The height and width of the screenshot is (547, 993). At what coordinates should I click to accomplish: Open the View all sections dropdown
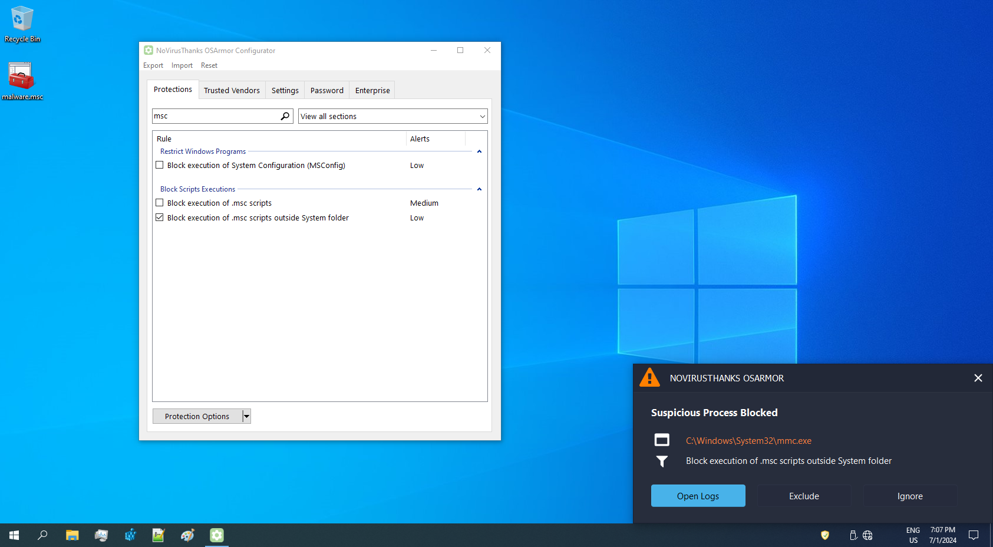393,116
